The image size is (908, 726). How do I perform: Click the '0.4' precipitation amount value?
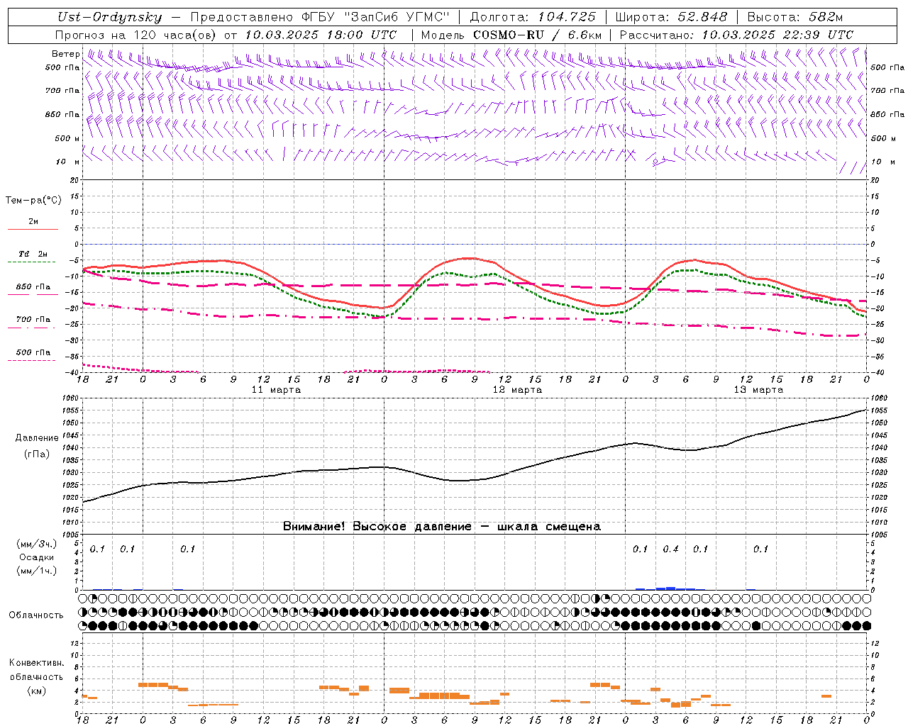670,549
